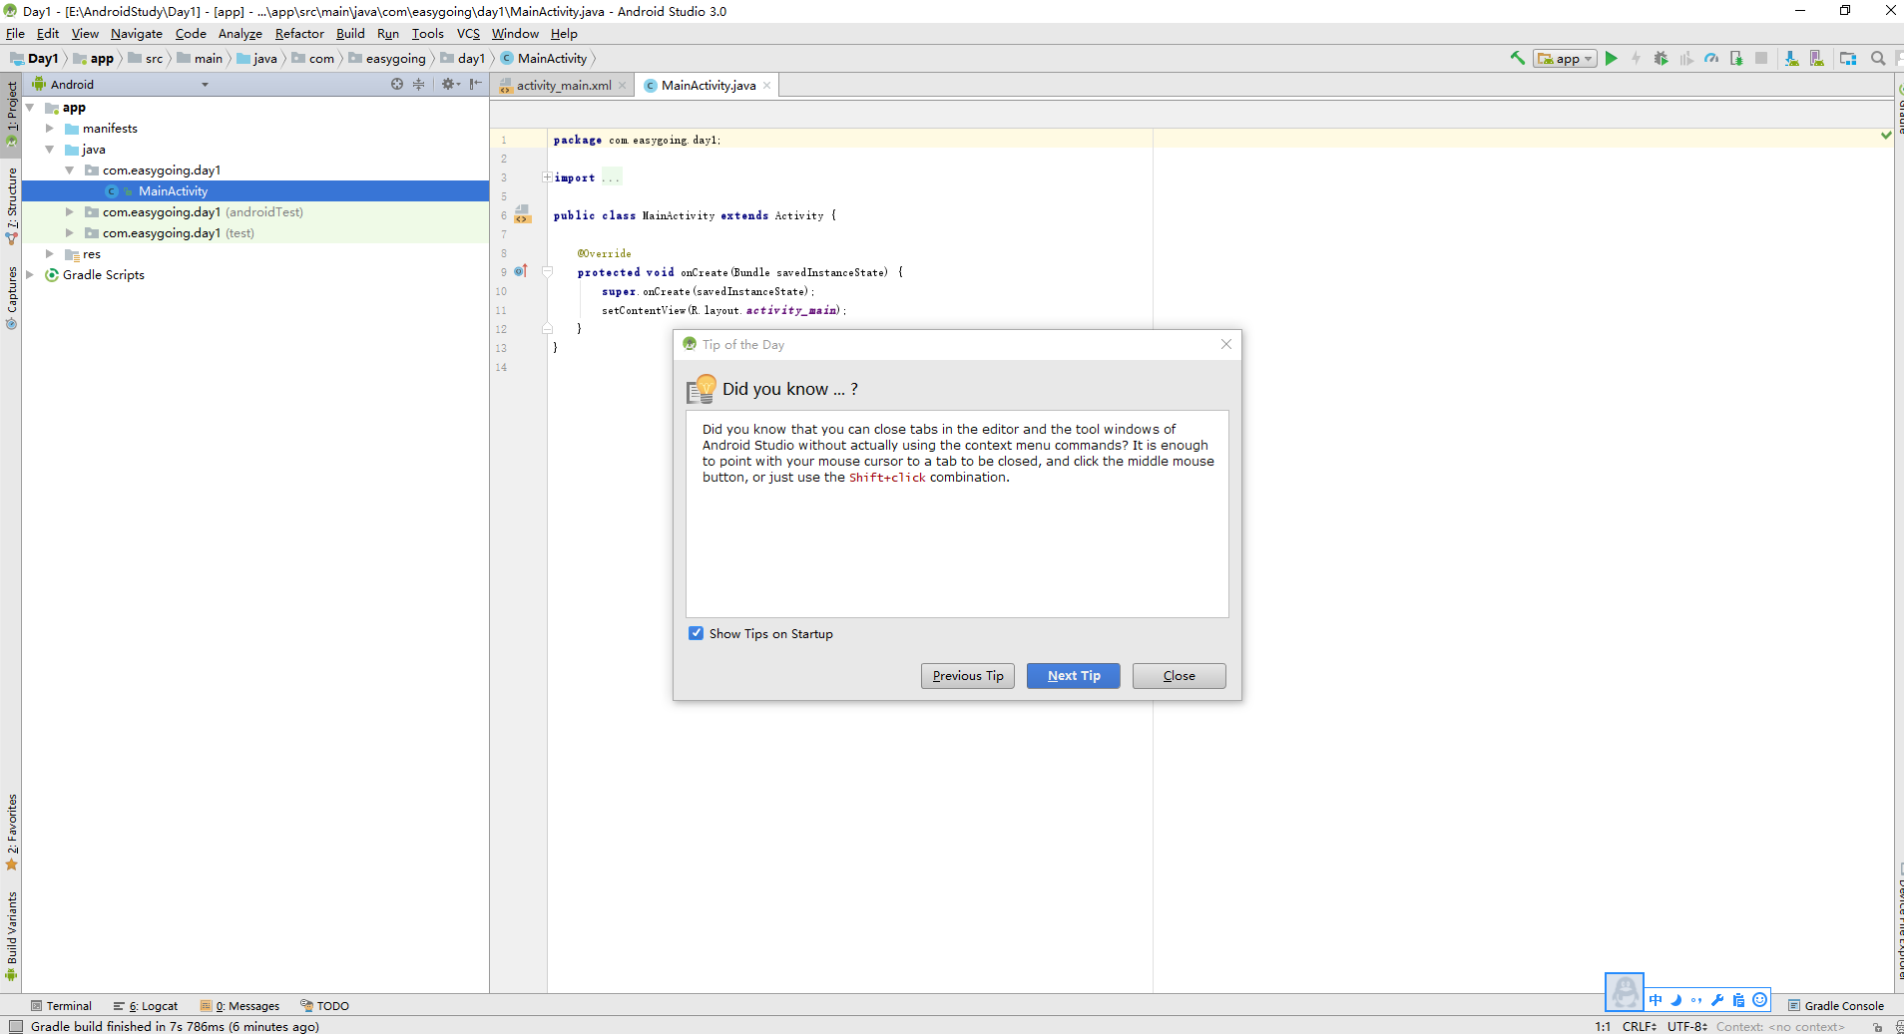Click the Next Tip button
Screen dimensions: 1904x1034
coord(1074,675)
